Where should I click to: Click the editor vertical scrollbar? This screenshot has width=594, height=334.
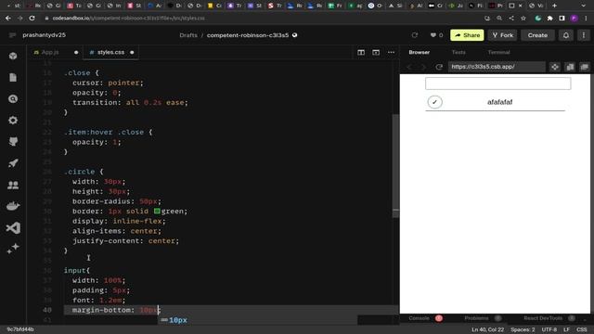395,167
